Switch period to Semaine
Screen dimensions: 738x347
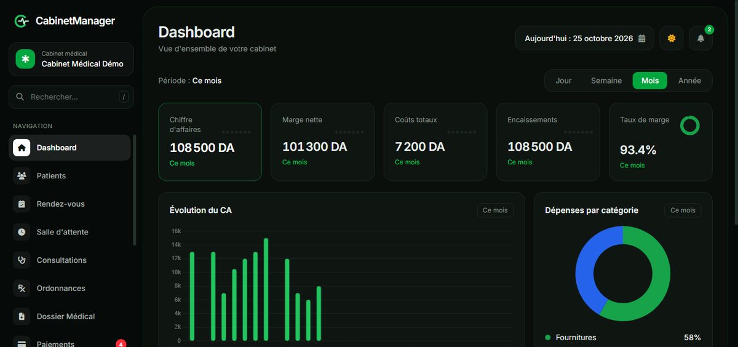[x=606, y=81]
